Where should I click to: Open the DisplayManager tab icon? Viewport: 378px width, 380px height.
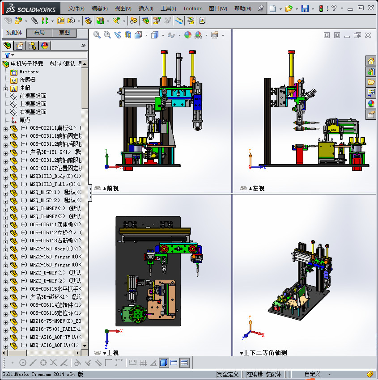click(45, 45)
